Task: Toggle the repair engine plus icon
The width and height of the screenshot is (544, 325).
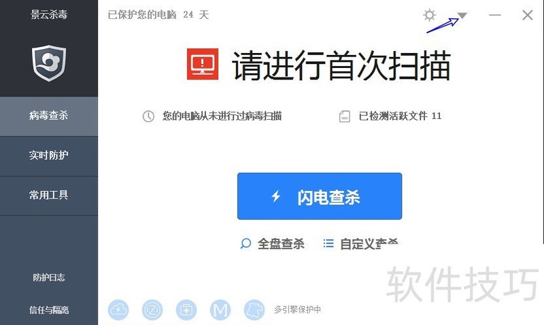Action: [x=186, y=310]
